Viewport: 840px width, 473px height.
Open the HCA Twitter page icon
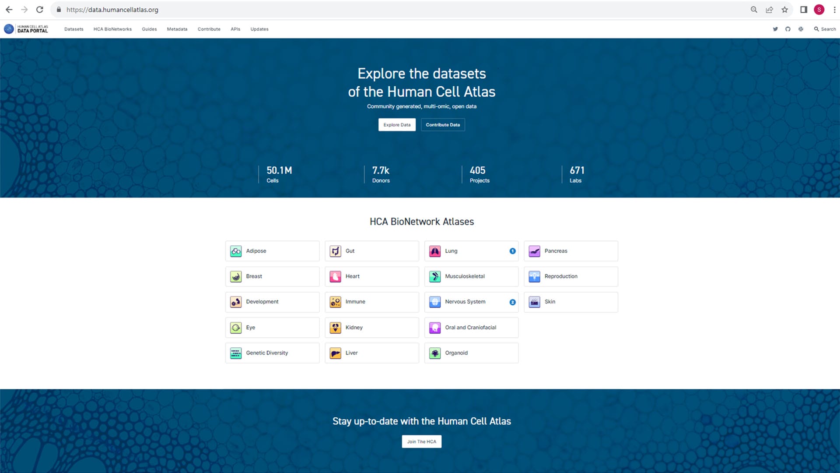tap(775, 29)
